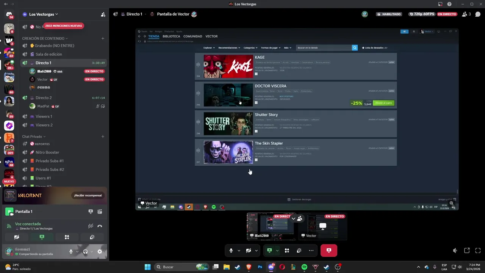Open the help icon in title bar
The height and width of the screenshot is (273, 485).
tap(449, 4)
